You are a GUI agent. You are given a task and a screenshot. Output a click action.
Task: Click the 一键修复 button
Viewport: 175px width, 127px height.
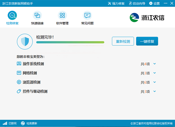tap(147, 41)
